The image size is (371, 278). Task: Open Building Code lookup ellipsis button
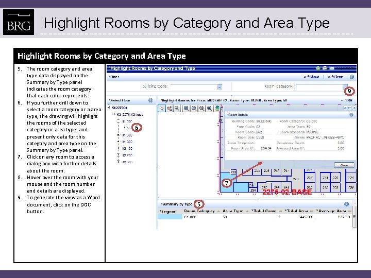(x=220, y=87)
